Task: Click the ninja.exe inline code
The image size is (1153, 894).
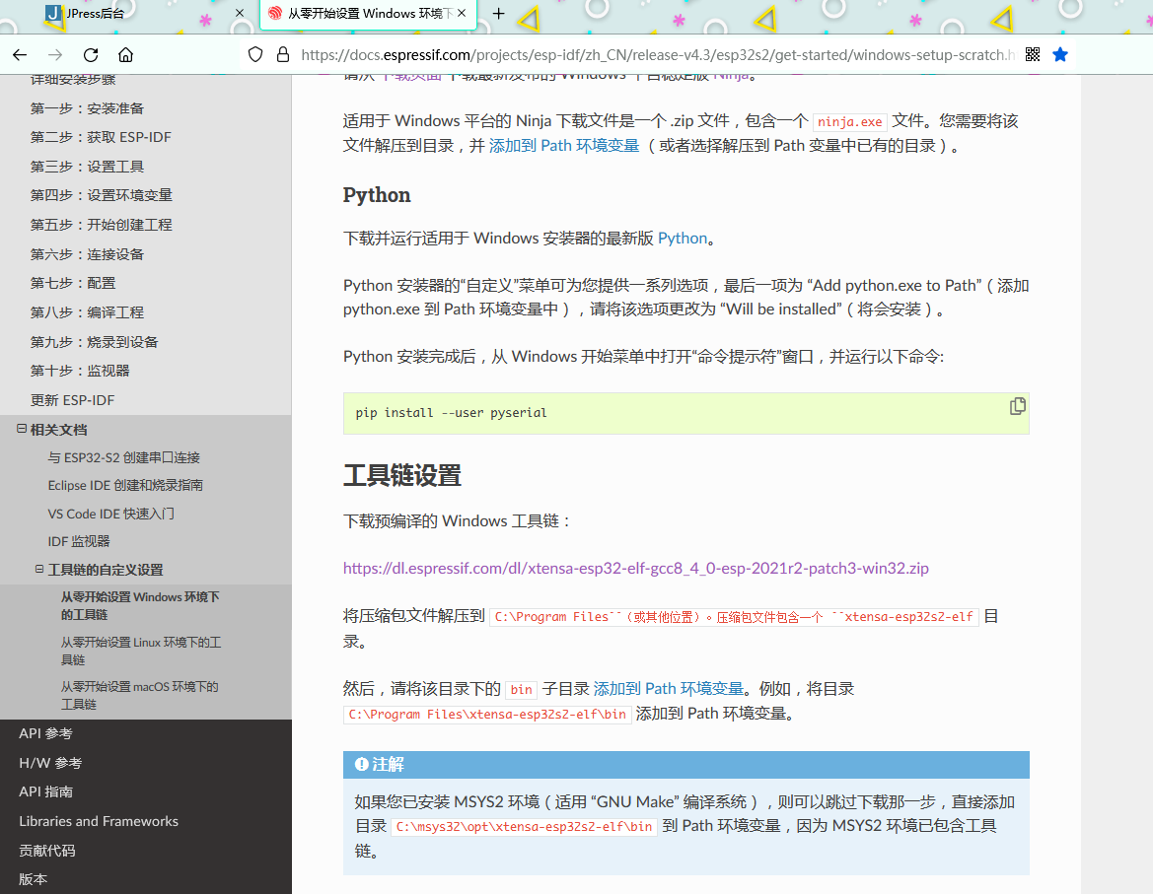Action: pos(850,122)
